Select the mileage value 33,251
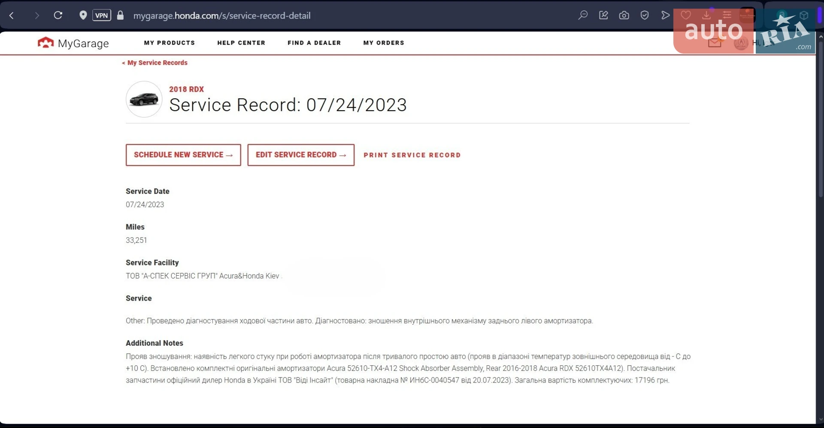The image size is (824, 428). (x=136, y=240)
